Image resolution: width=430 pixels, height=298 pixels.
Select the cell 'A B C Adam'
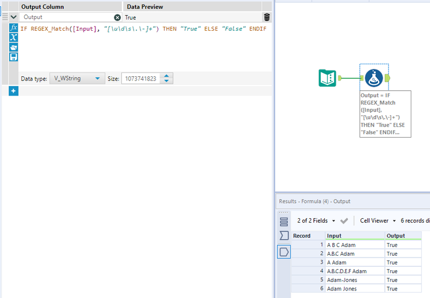pyautogui.click(x=355, y=245)
